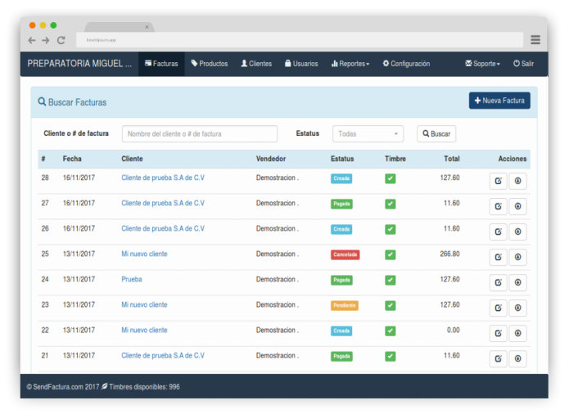Go to the Configuración section

click(x=406, y=64)
